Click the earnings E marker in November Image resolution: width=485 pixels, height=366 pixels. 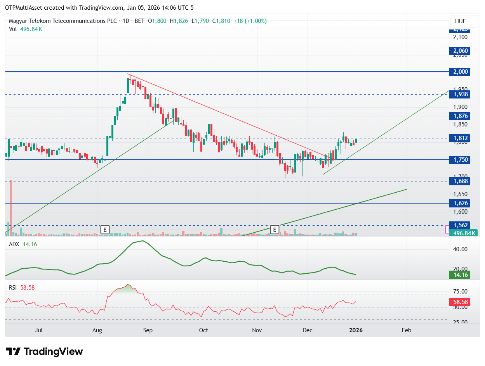click(x=275, y=230)
